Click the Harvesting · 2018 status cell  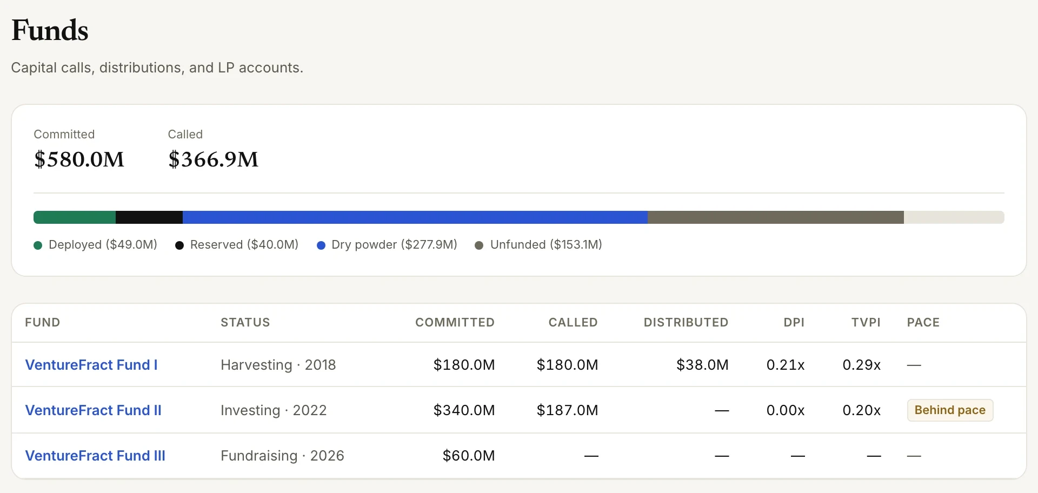pos(278,365)
